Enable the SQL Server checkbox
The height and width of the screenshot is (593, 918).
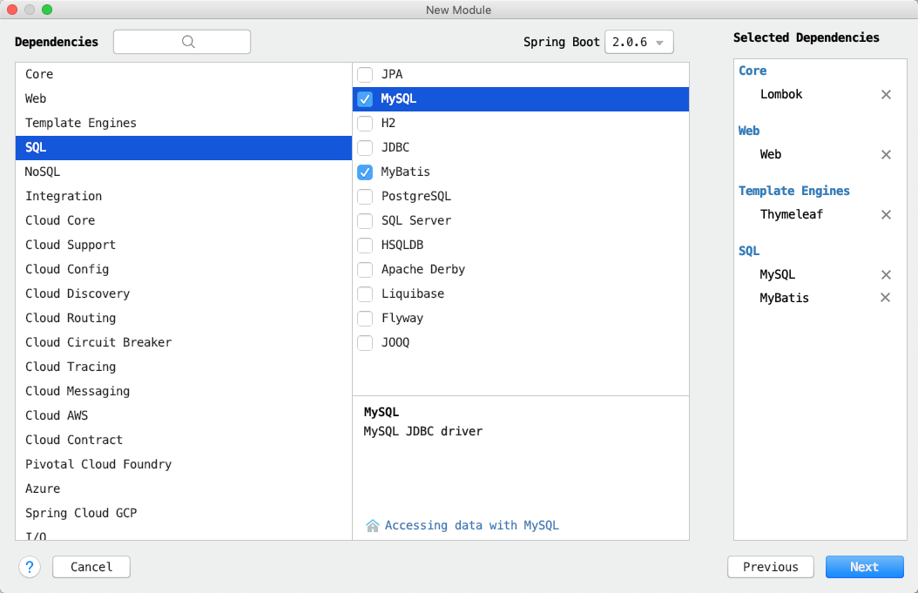[365, 220]
